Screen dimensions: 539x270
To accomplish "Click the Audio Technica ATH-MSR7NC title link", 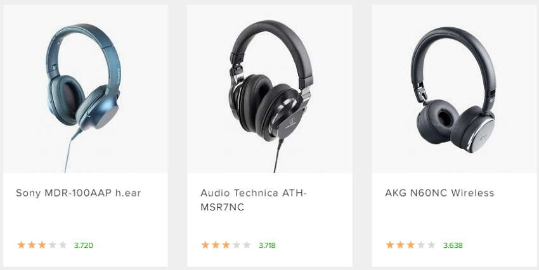I will [254, 200].
